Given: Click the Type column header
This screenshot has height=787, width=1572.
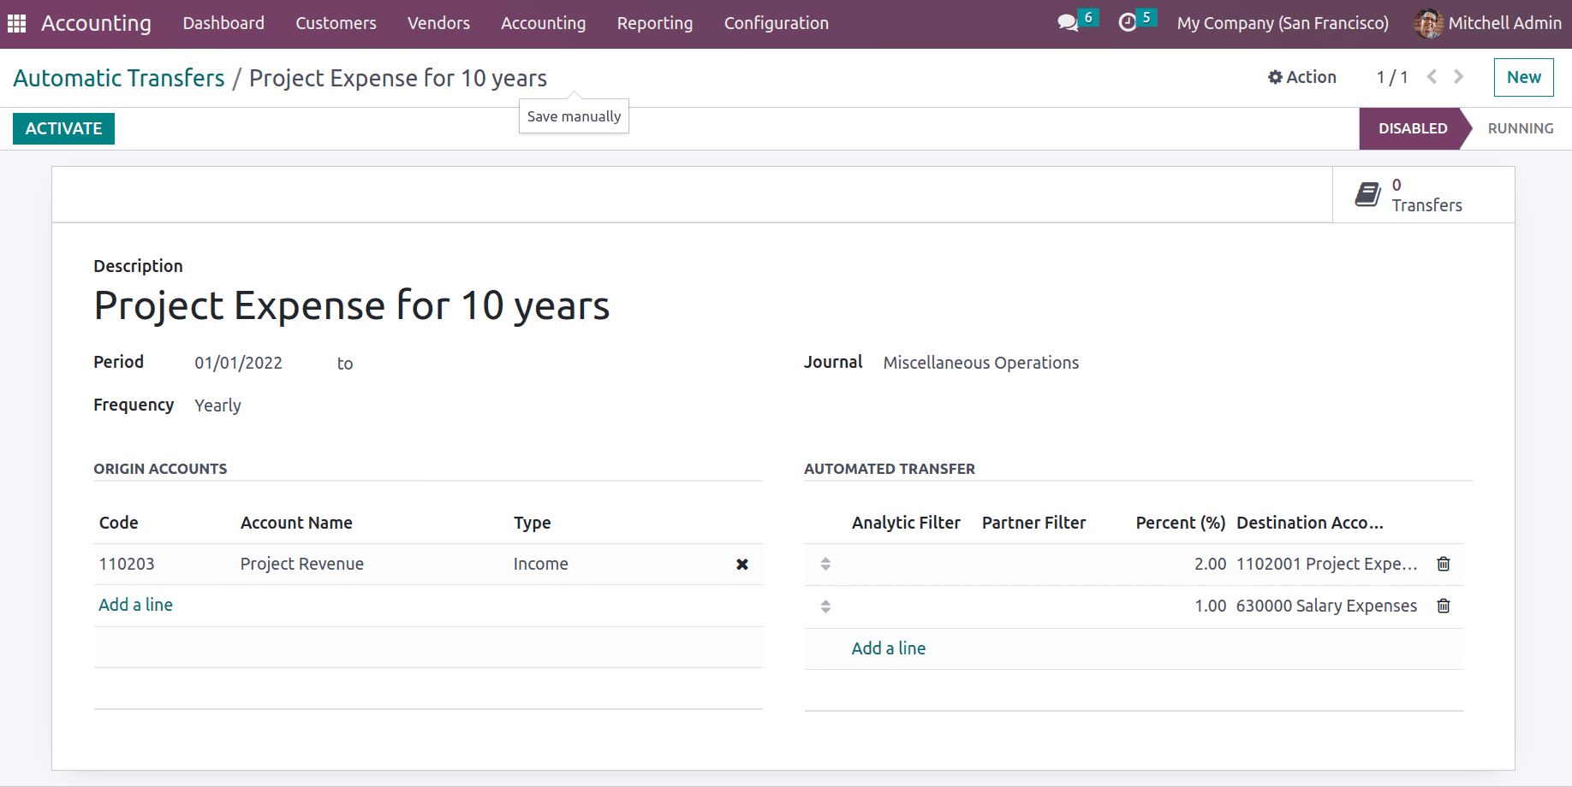Looking at the screenshot, I should pos(533,523).
